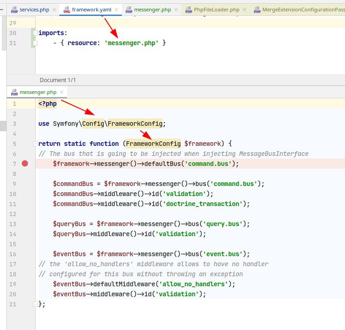Click the $framework parameter on line 5
Image resolution: width=345 pixels, height=330 pixels.
(x=203, y=144)
